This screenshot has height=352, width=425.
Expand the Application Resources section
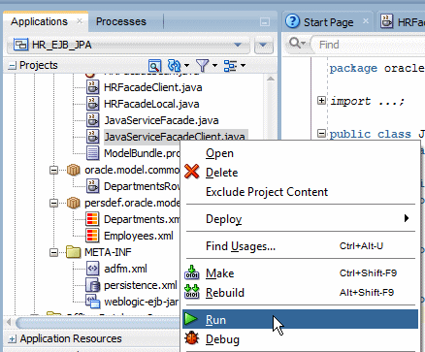tap(12, 339)
